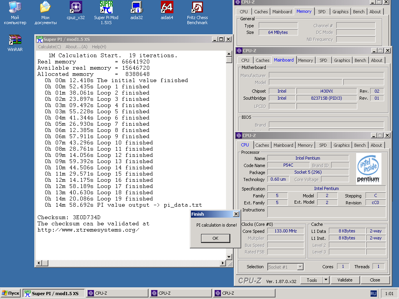Screen dimensions: 399x299
Task: Click the Close button in CPU-Z
Action: click(x=375, y=280)
